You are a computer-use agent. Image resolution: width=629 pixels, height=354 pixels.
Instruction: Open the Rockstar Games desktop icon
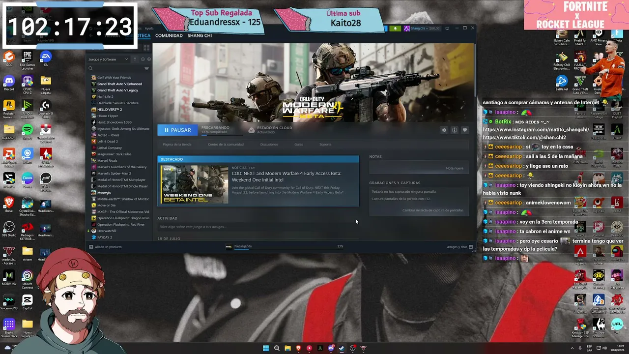point(9,109)
